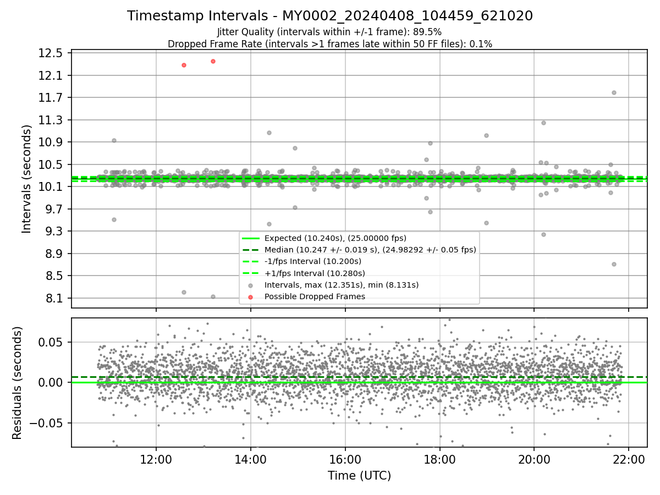Click the "9.3" y-axis tick label

(55, 231)
